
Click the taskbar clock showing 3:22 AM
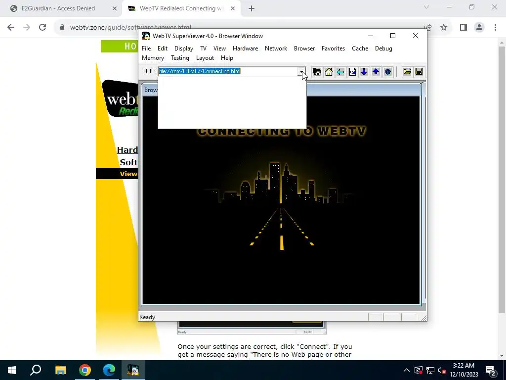(464, 370)
